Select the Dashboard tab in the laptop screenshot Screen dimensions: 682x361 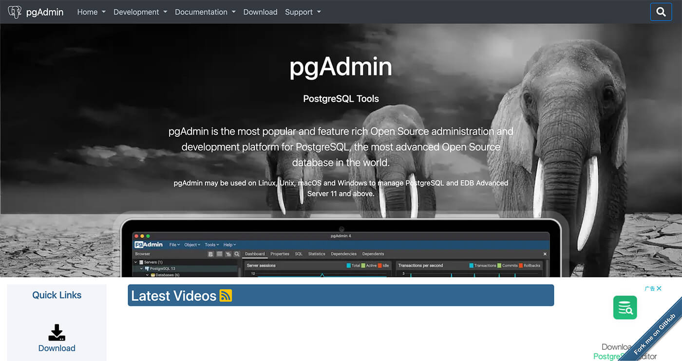pyautogui.click(x=255, y=254)
